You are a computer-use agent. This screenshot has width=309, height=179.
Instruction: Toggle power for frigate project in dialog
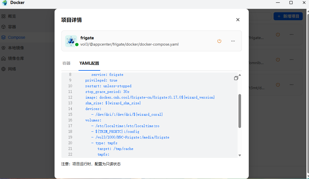[x=219, y=41]
